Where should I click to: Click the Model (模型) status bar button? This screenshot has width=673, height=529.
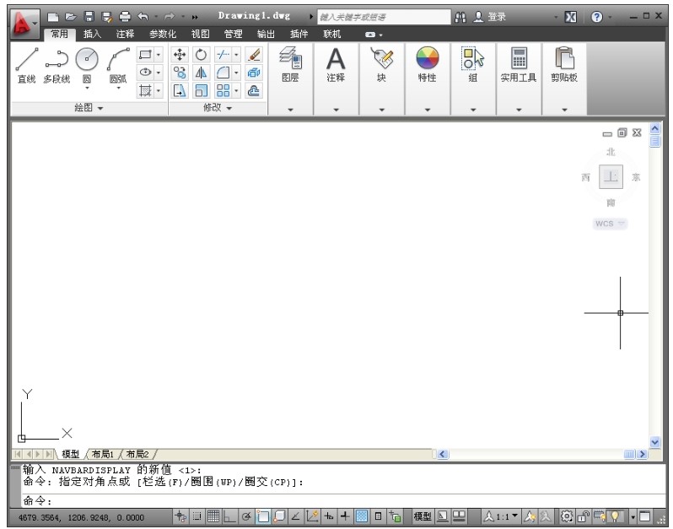point(422,516)
